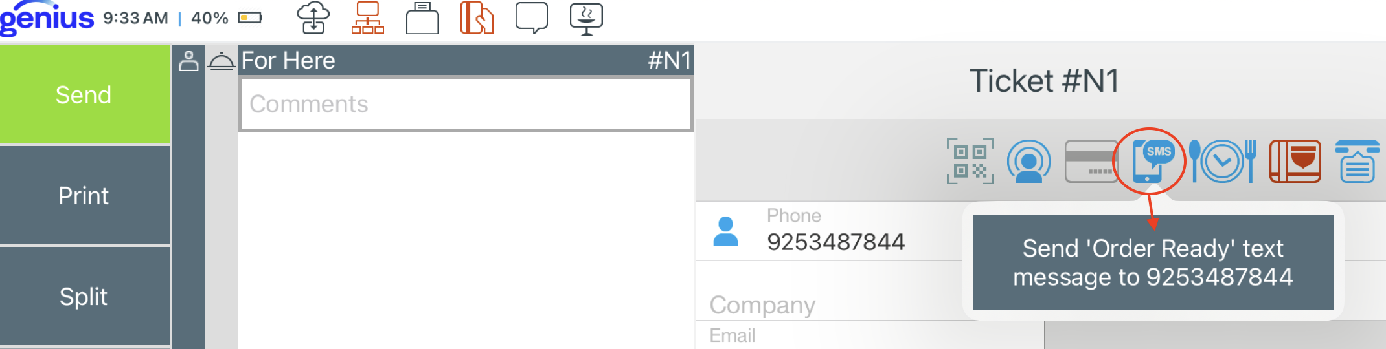
Task: Click the gray credit card icon
Action: [x=1091, y=162]
